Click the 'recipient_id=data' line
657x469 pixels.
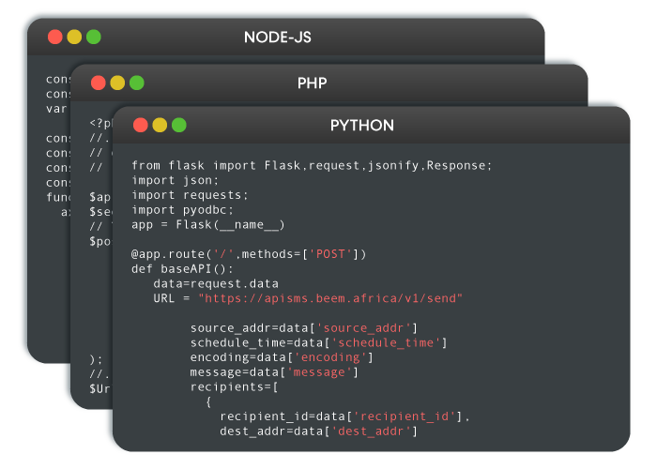coord(344,416)
